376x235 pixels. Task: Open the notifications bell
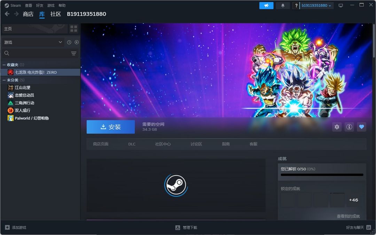[x=283, y=6]
